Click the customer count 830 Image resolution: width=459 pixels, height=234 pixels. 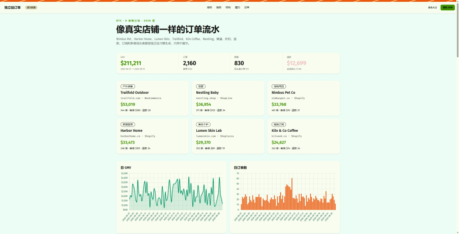pos(239,63)
